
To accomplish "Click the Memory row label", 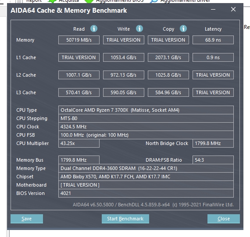I will click(x=25, y=40).
